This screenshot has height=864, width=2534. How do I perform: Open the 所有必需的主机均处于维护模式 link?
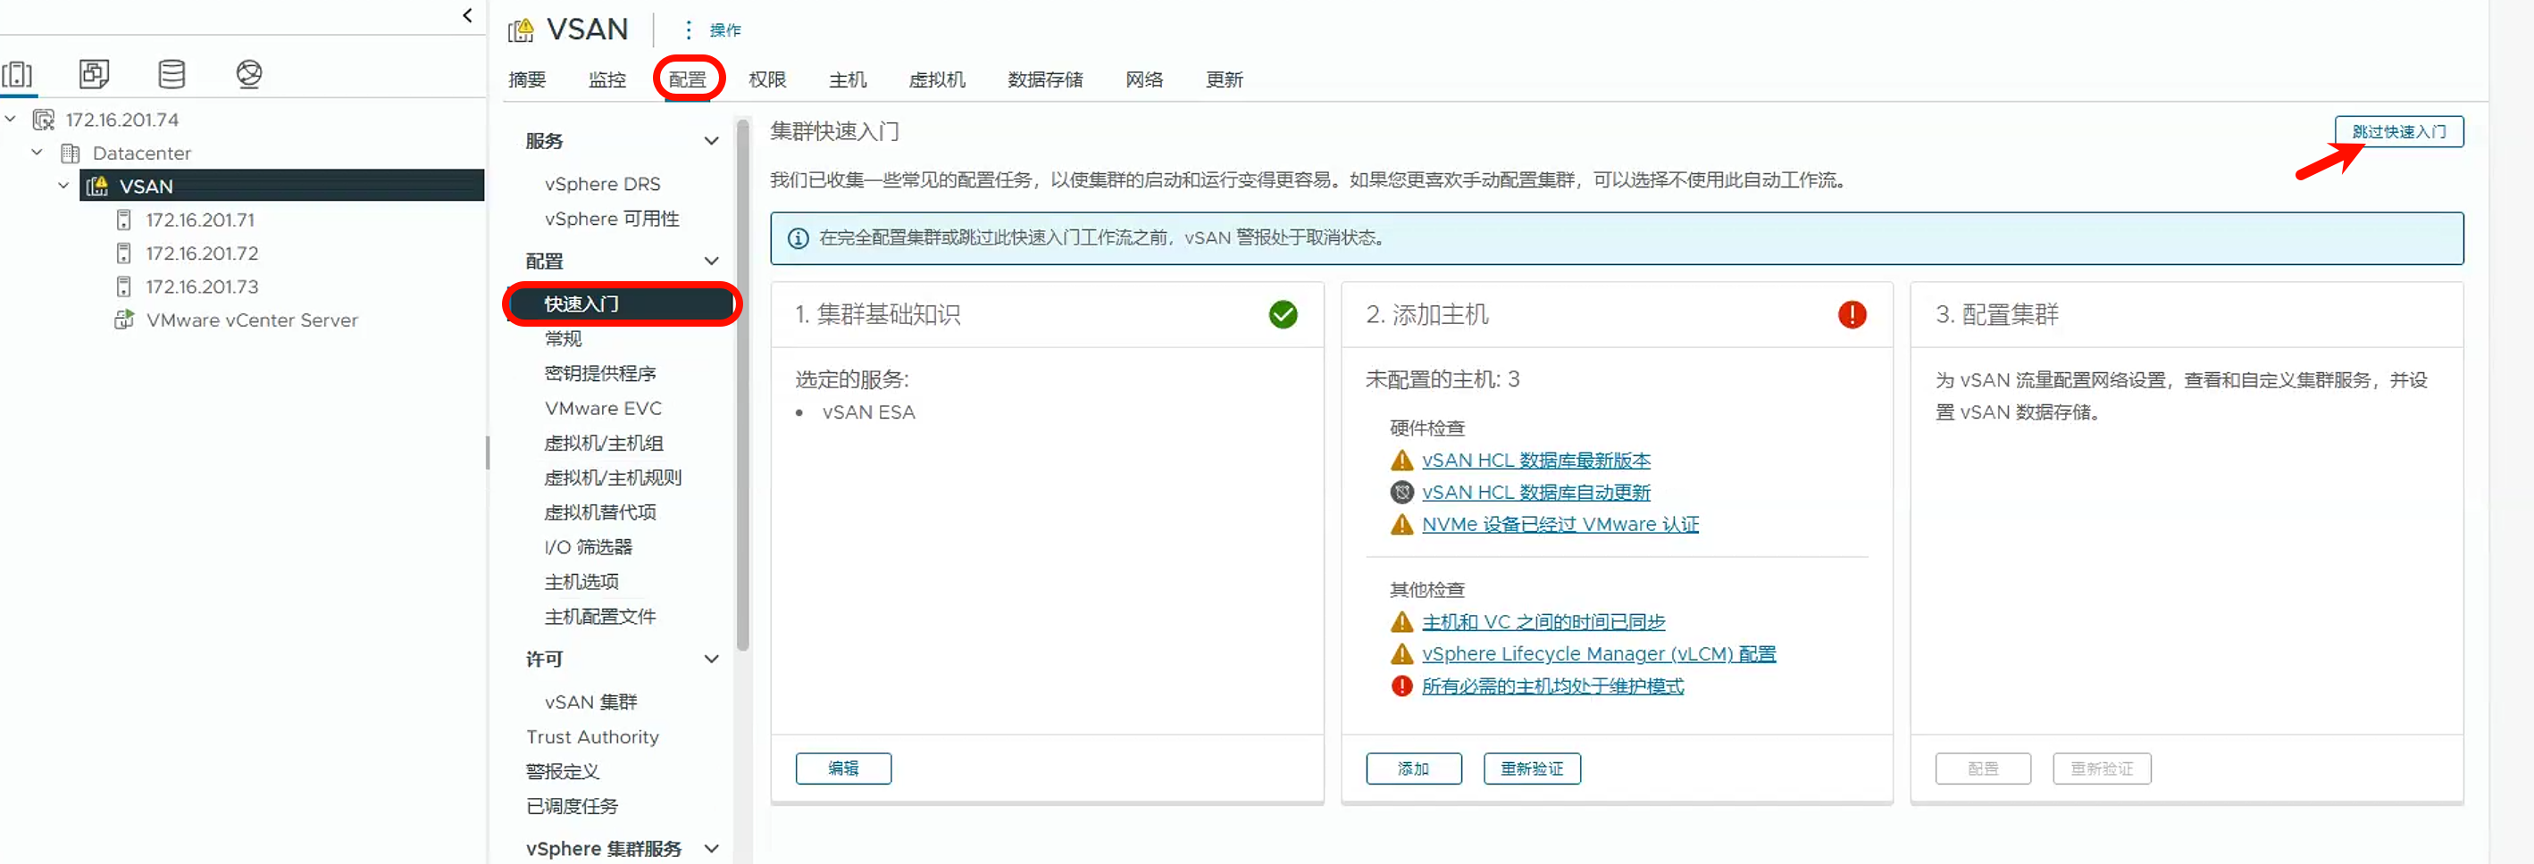(1552, 686)
